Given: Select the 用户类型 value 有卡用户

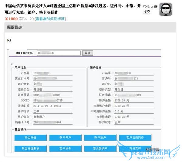Looking at the screenshot, I should pos(39,117).
